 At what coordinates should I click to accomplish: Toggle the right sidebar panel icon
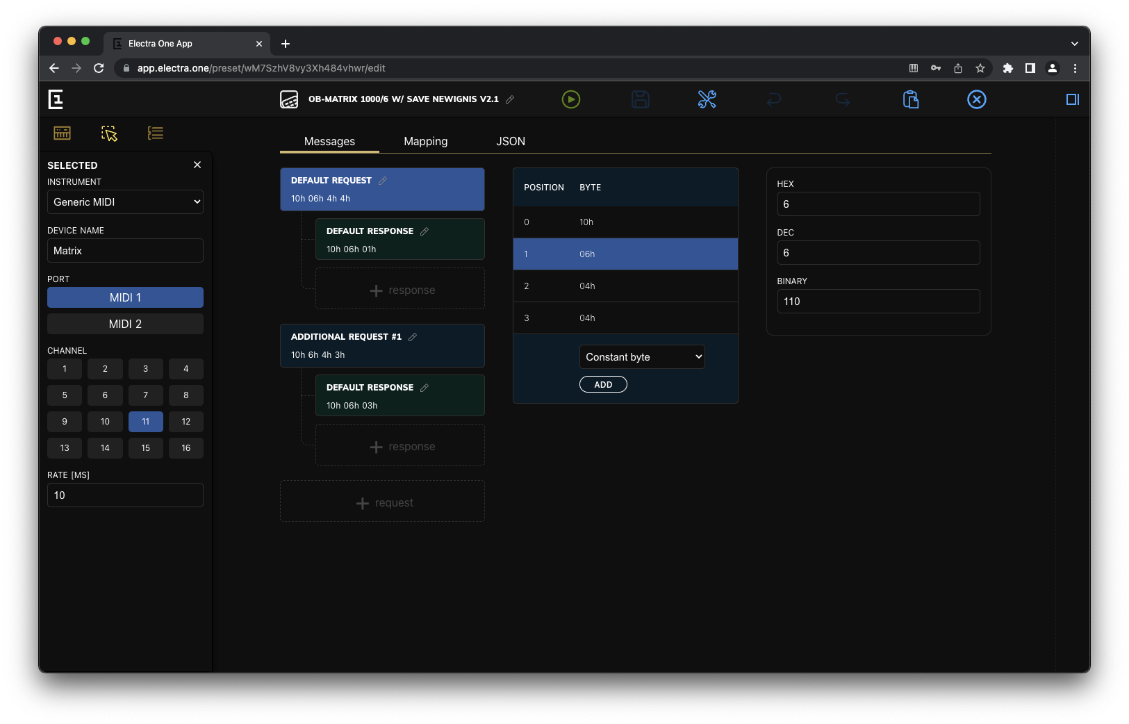tap(1071, 99)
